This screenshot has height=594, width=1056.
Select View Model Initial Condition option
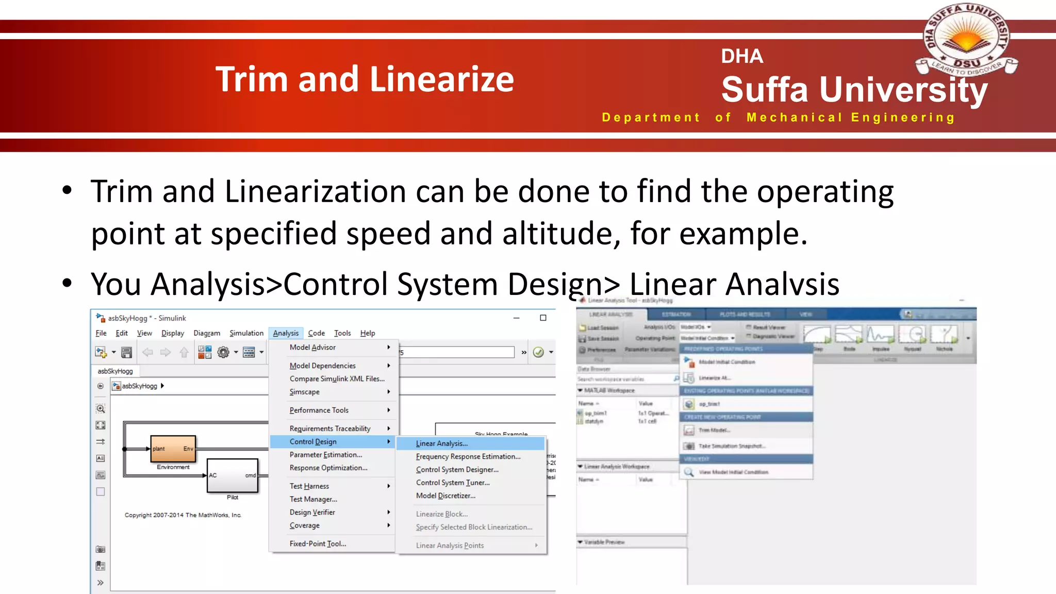746,472
